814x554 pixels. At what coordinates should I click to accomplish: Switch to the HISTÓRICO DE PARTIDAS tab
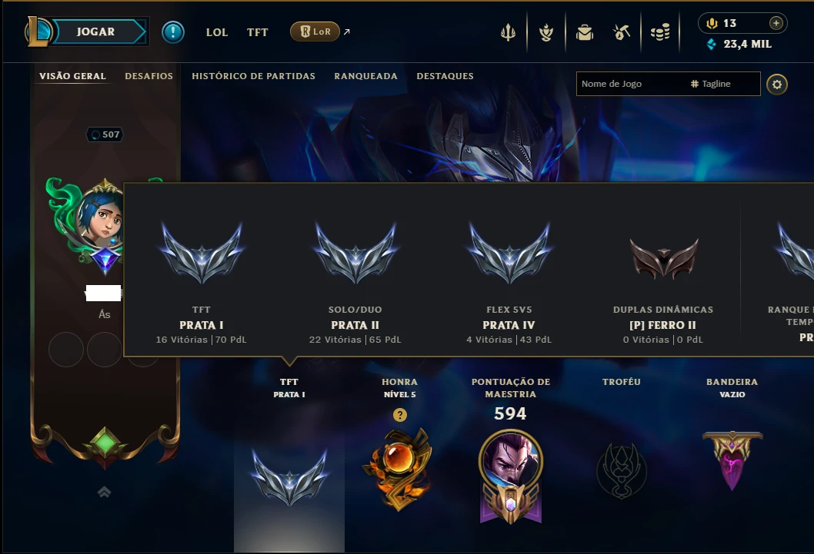pyautogui.click(x=253, y=76)
